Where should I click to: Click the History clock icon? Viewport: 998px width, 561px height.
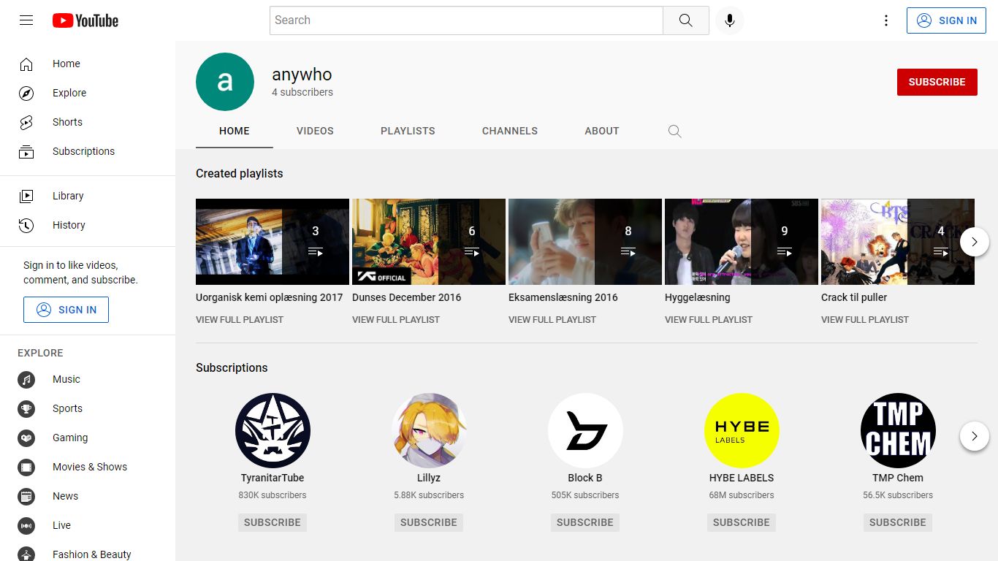coord(26,225)
